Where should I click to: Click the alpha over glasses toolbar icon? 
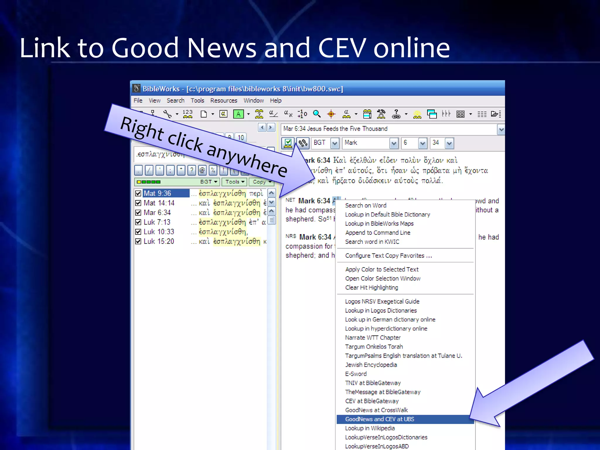point(346,114)
